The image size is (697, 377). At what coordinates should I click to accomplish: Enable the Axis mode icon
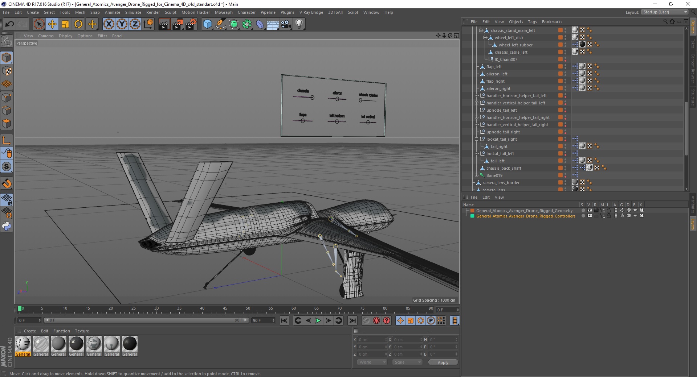click(7, 140)
